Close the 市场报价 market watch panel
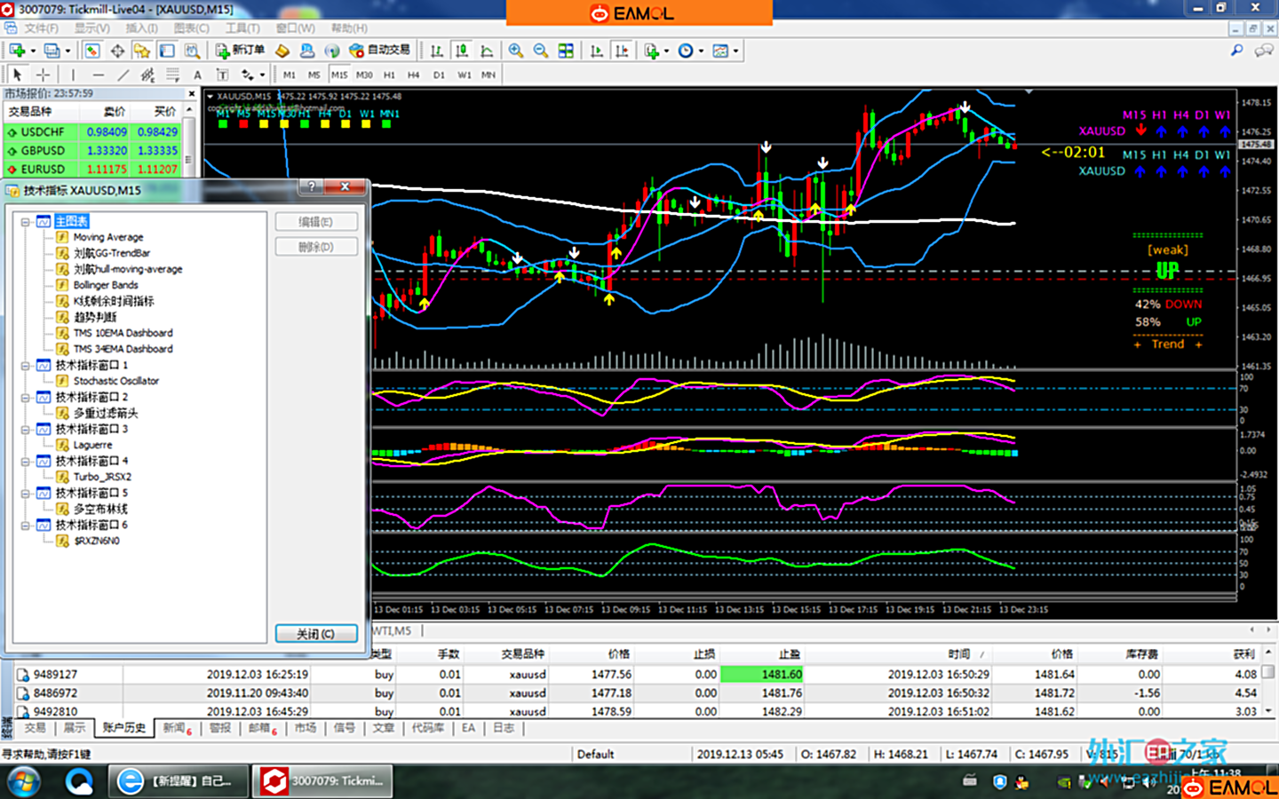This screenshot has height=799, width=1279. [191, 93]
